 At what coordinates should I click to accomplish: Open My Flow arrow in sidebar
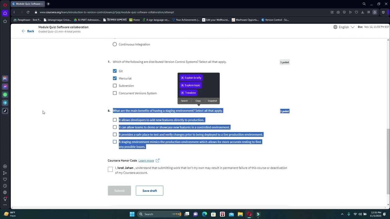click(x=5, y=173)
